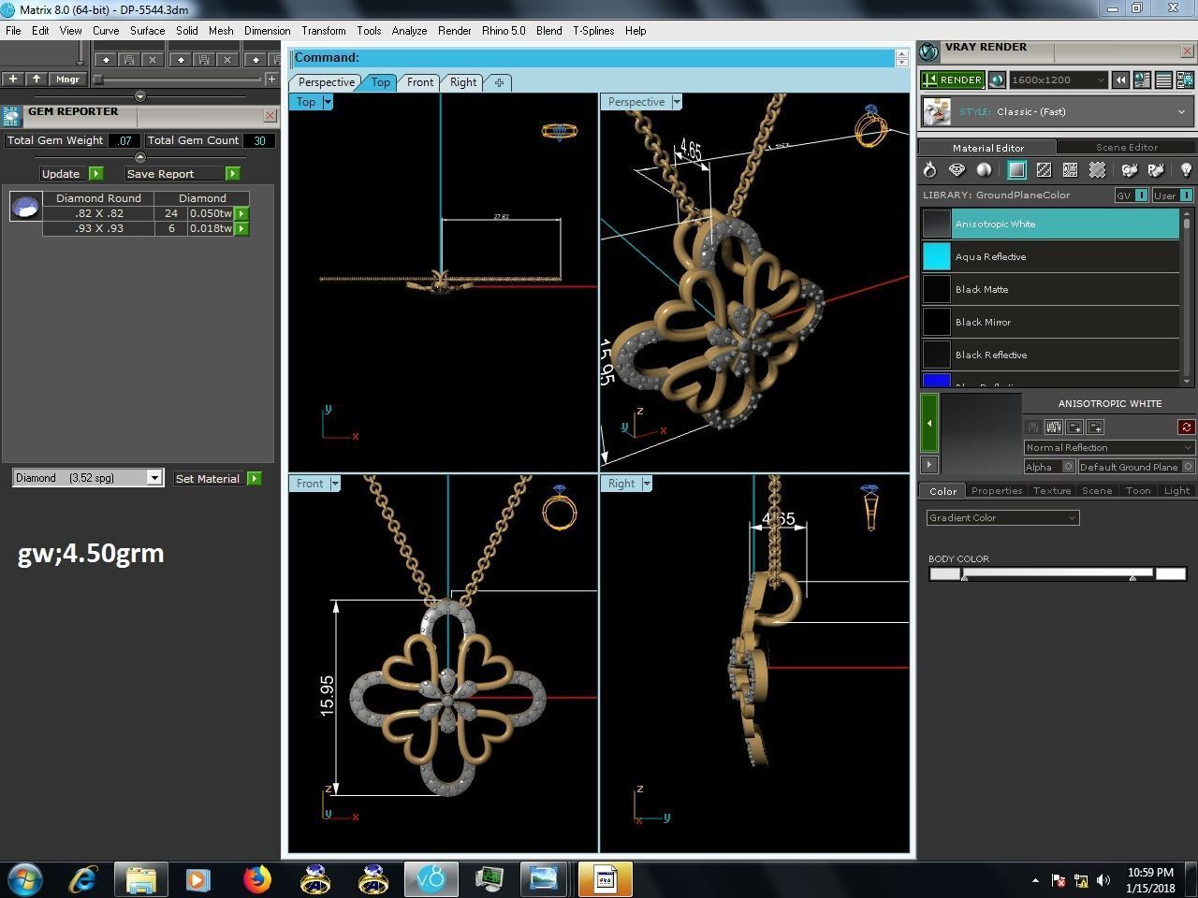The image size is (1198, 898).
Task: Open the Normal Reflection dropdown
Action: click(x=1109, y=447)
